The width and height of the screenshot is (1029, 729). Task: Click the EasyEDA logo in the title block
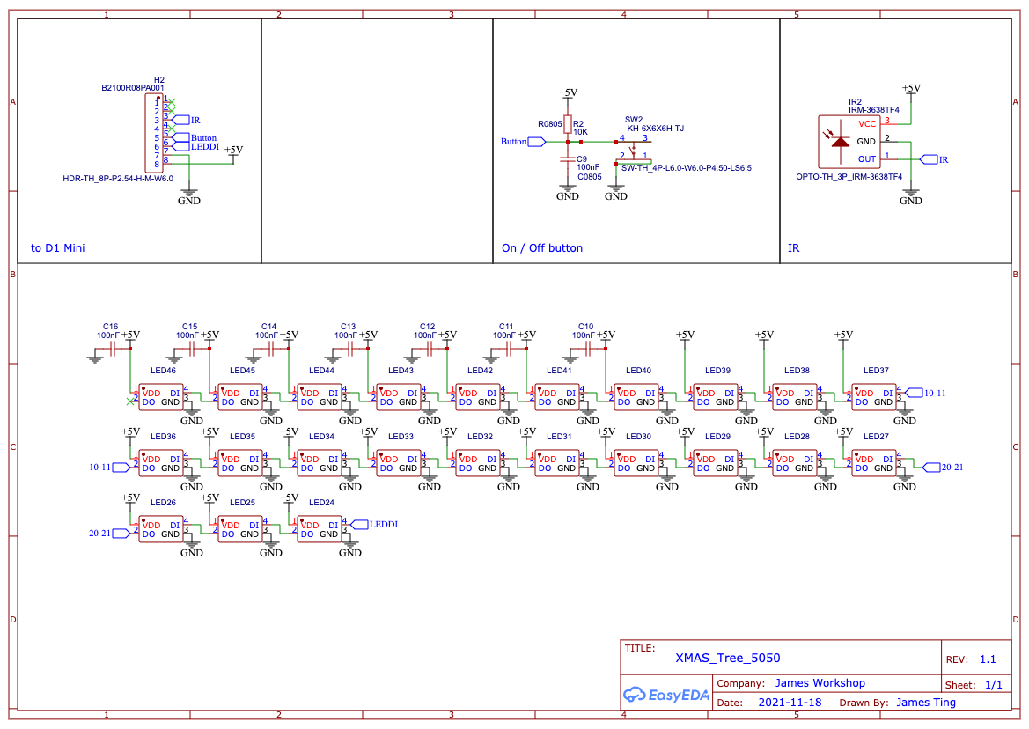[x=666, y=695]
